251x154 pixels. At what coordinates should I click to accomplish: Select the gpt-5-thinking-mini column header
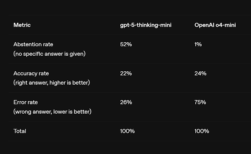pos(146,25)
